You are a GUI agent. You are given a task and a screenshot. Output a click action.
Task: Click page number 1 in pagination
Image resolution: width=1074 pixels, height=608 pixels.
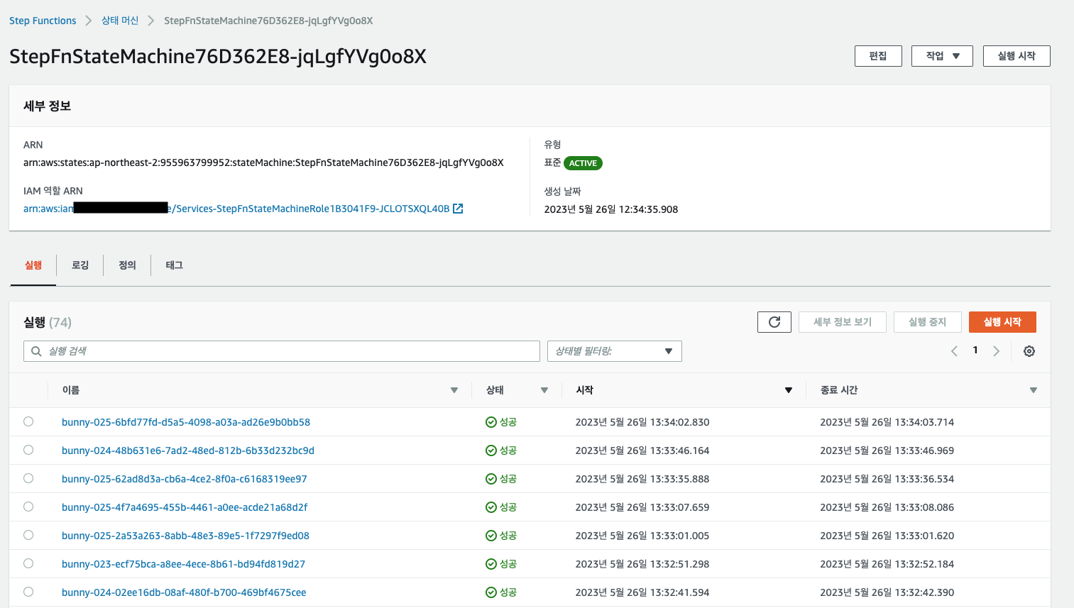(975, 350)
